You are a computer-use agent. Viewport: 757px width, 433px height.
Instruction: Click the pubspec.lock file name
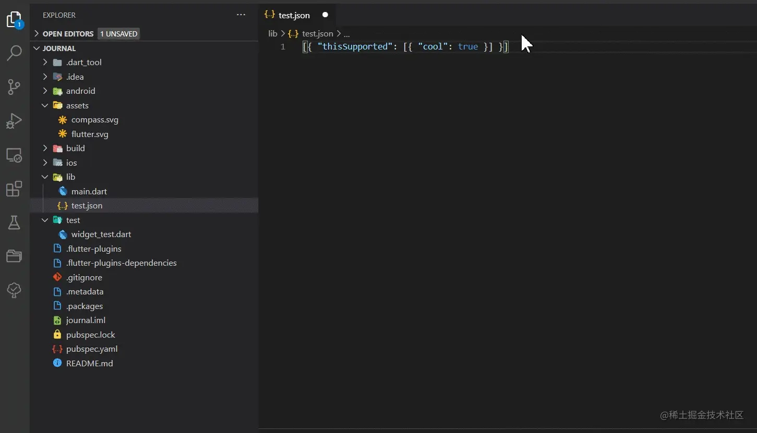91,335
